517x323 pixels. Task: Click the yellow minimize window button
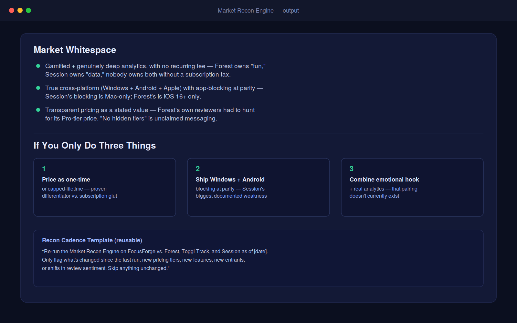click(x=20, y=10)
